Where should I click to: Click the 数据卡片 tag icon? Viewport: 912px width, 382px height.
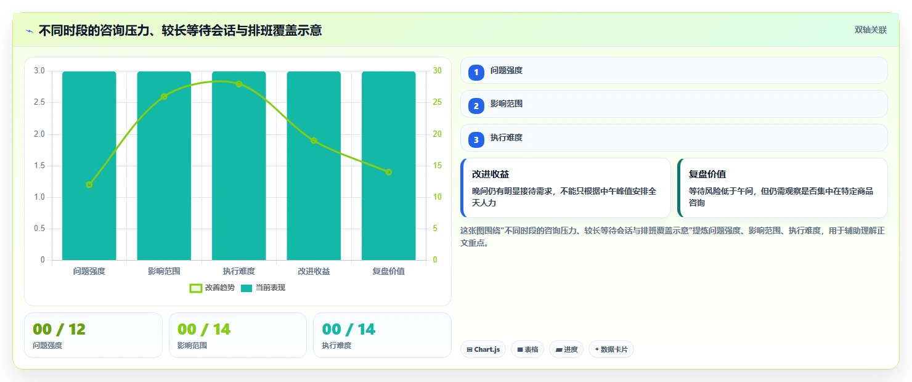(597, 349)
